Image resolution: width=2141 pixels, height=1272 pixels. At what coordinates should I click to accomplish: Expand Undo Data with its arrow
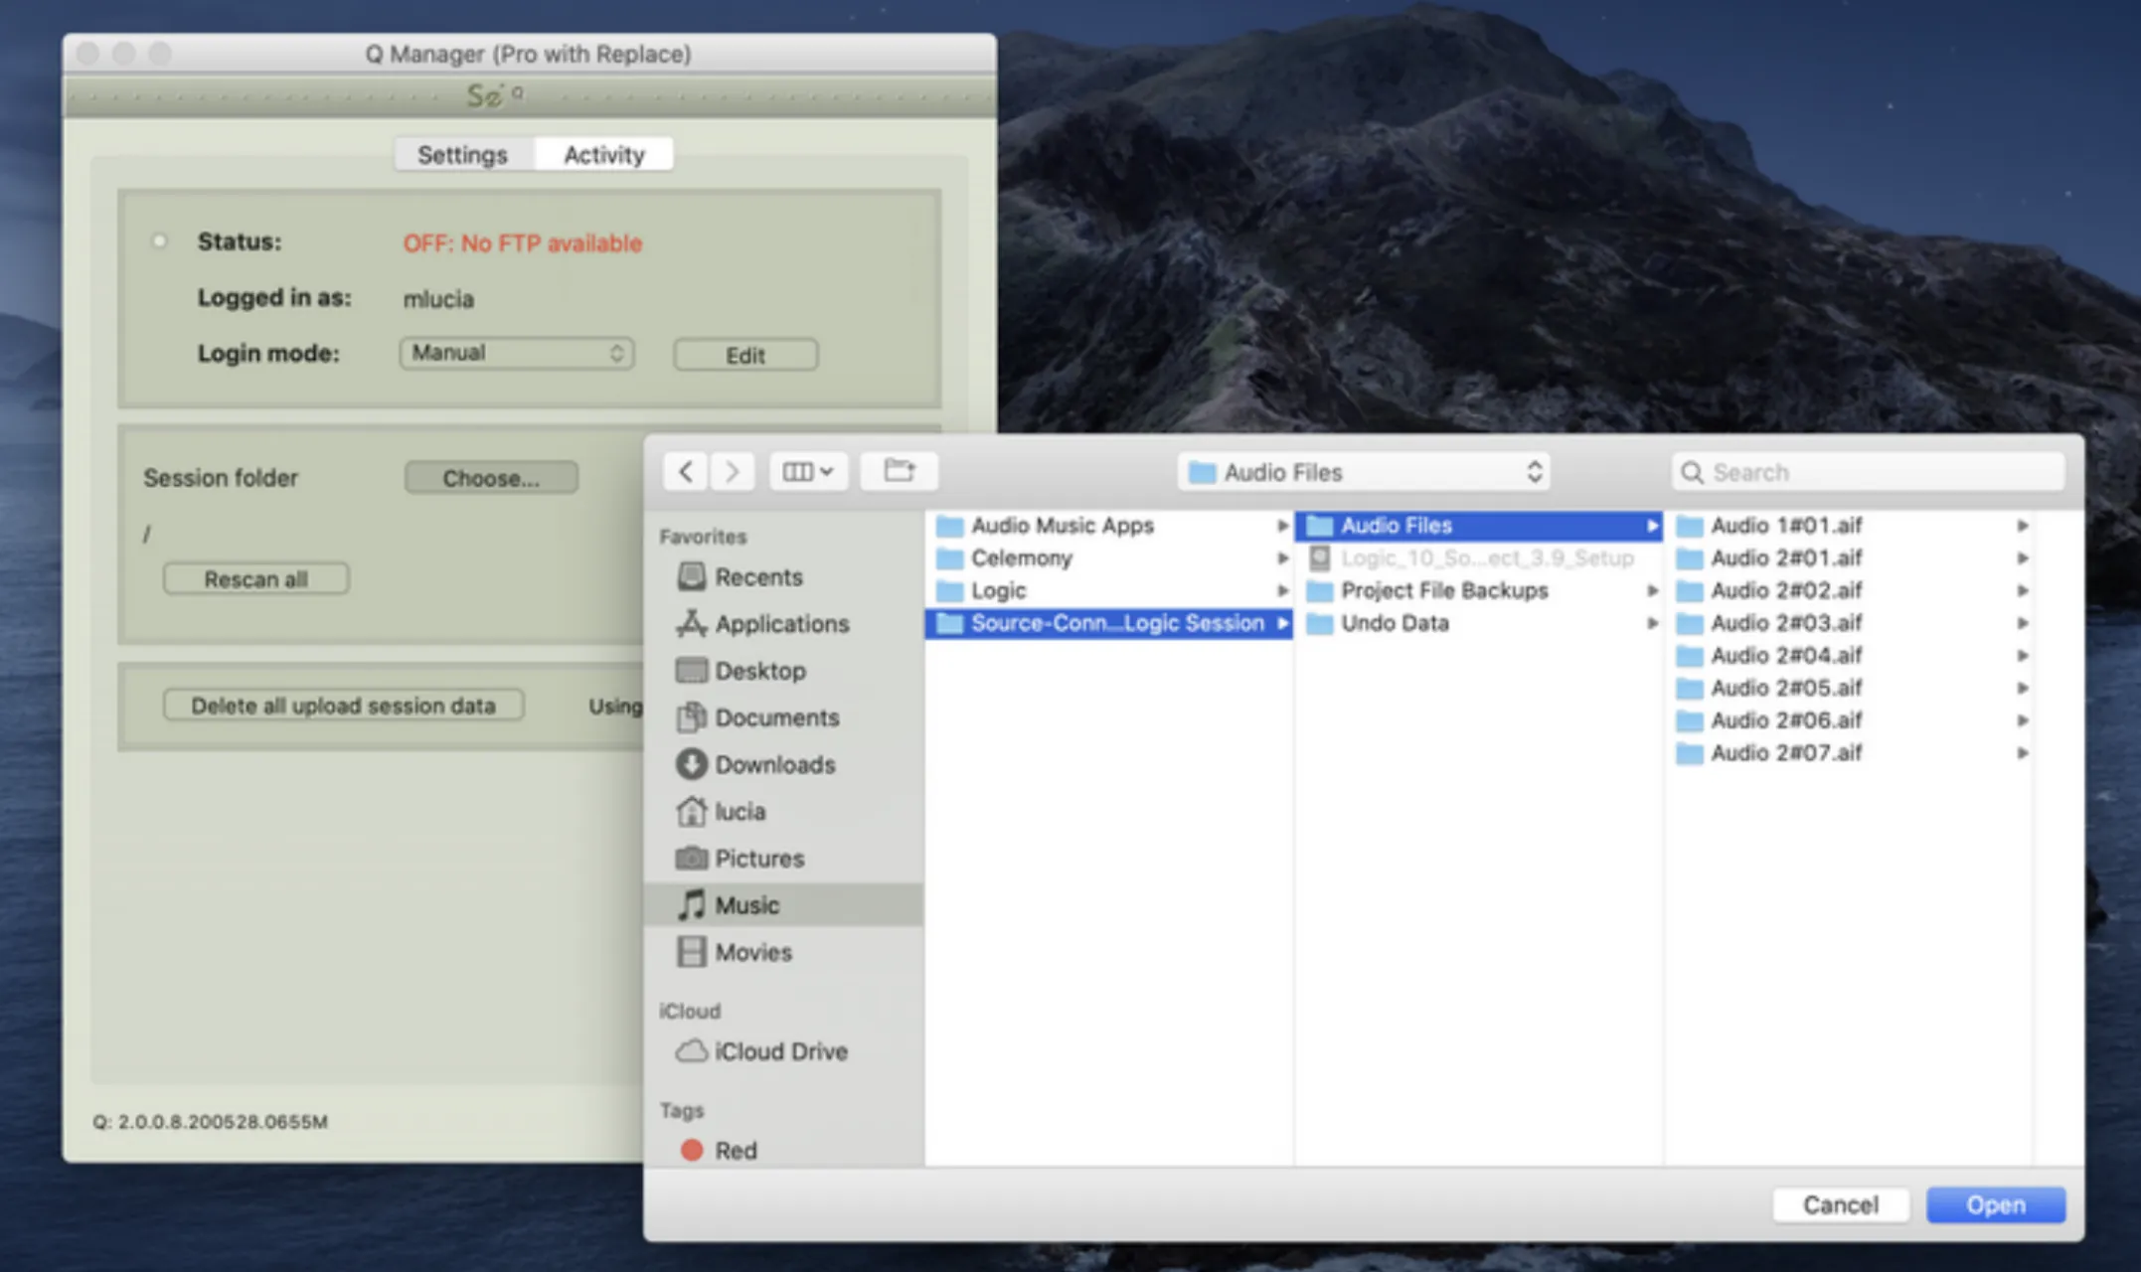coord(1652,623)
